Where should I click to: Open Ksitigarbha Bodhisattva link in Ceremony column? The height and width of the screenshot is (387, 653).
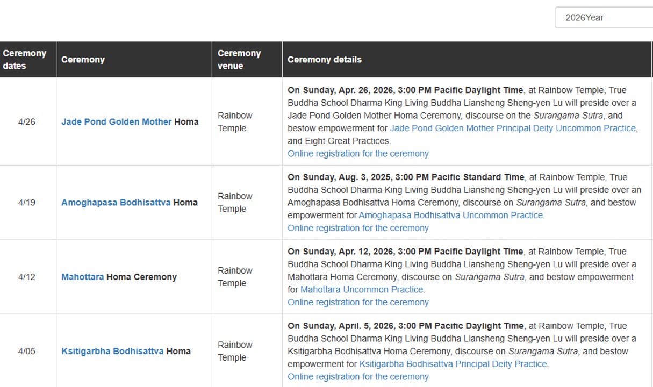pyautogui.click(x=112, y=352)
